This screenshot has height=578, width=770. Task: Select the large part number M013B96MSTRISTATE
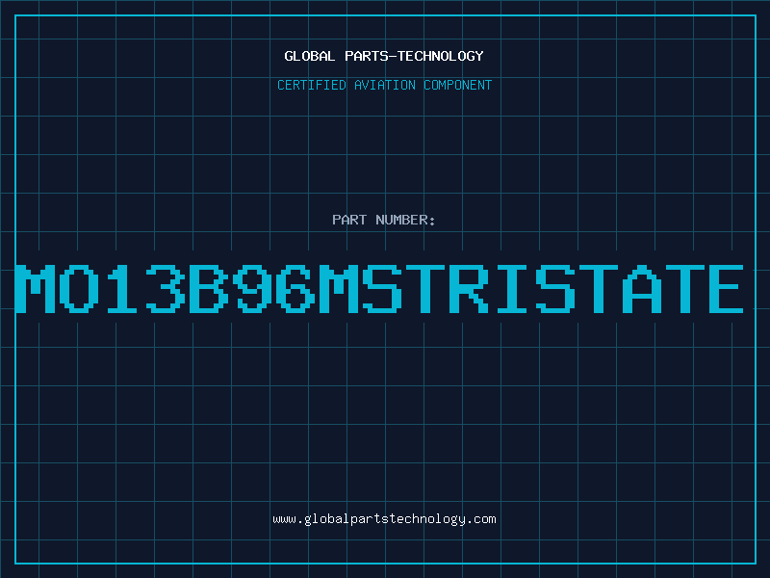click(379, 288)
